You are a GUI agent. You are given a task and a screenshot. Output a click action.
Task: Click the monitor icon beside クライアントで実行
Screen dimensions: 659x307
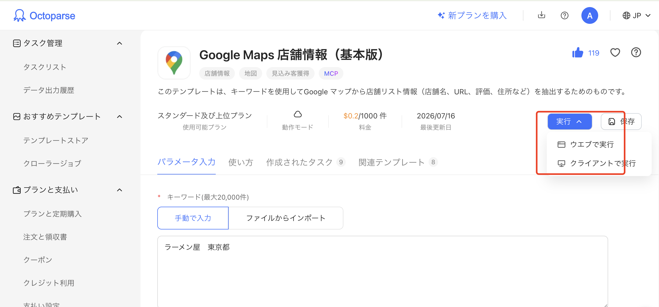pyautogui.click(x=561, y=163)
